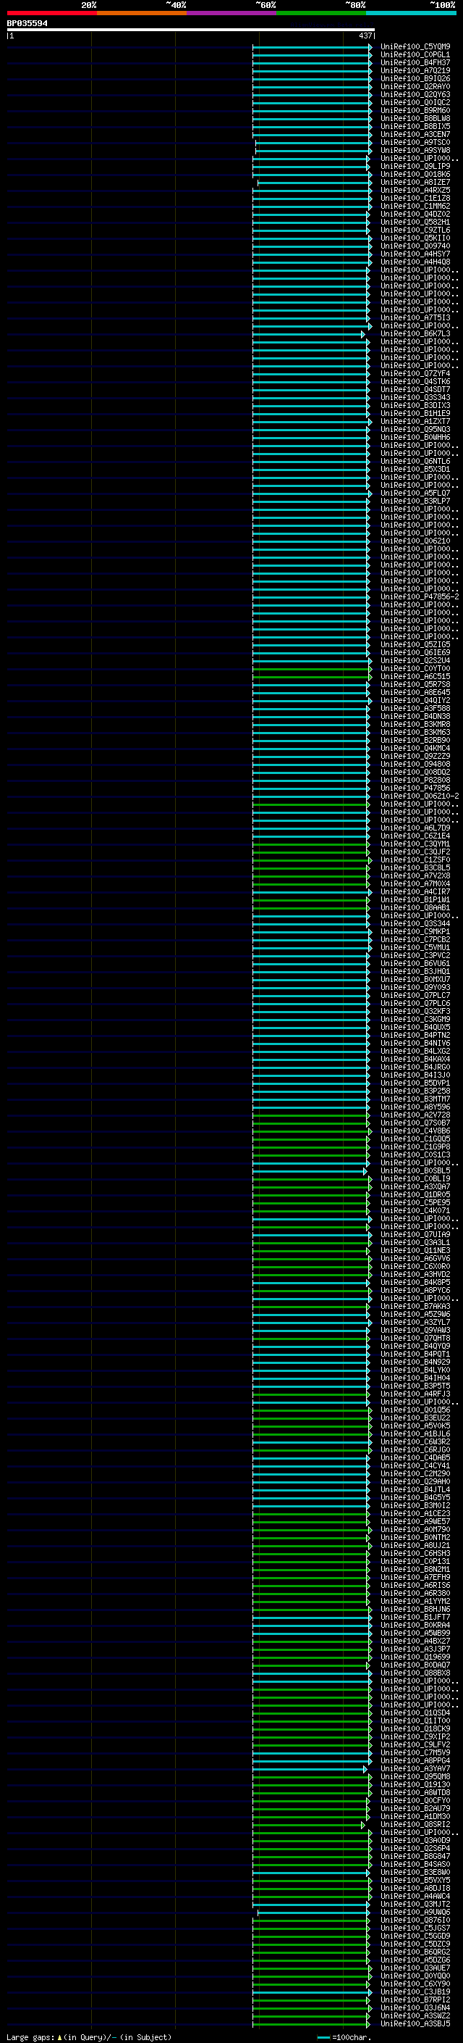Select the UniRef100_A4H4Q8 label

[415, 262]
